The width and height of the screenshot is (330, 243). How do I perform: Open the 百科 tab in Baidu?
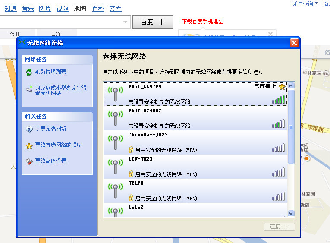(x=98, y=9)
